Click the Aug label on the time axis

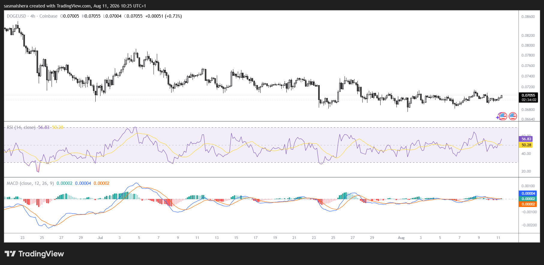(x=401, y=238)
